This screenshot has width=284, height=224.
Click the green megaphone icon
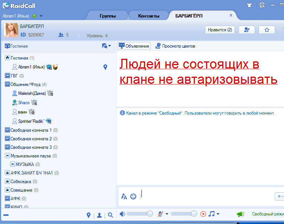click(241, 214)
